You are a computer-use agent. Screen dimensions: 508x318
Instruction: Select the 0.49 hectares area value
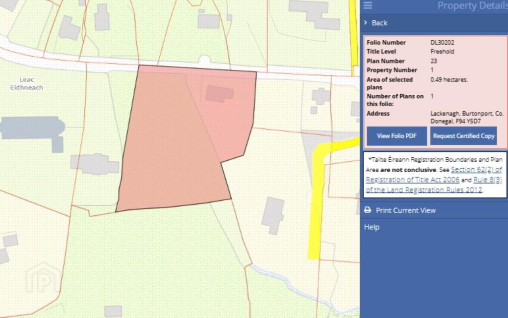(449, 79)
